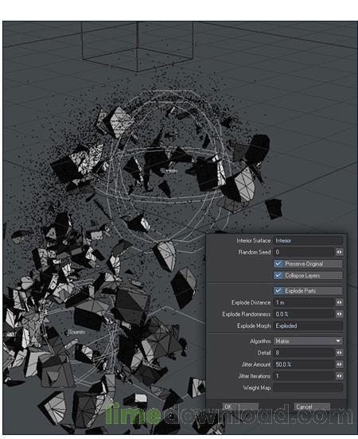Image resolution: width=358 pixels, height=439 pixels.
Task: Click the Jitter Iterations value field
Action: (x=304, y=376)
